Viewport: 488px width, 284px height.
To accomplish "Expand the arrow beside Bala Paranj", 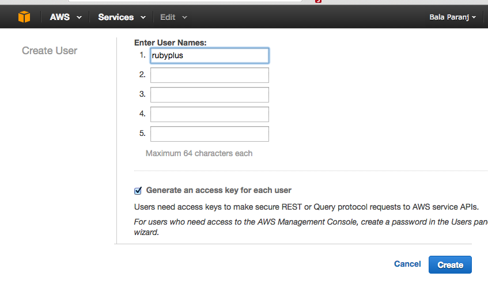I will tap(474, 18).
